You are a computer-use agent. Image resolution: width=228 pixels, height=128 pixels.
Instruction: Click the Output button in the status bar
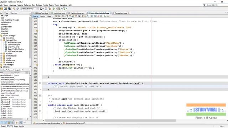tap(3, 126)
